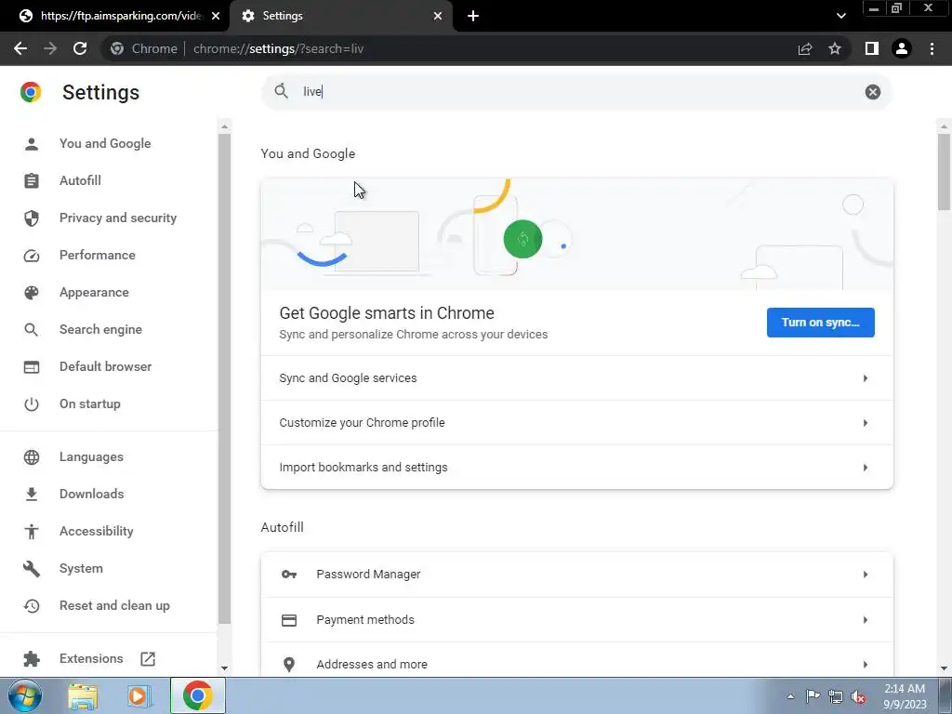
Task: Expand Payment methods row arrow
Action: click(866, 620)
